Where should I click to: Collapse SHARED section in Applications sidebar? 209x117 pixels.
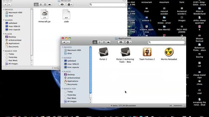click(62, 58)
